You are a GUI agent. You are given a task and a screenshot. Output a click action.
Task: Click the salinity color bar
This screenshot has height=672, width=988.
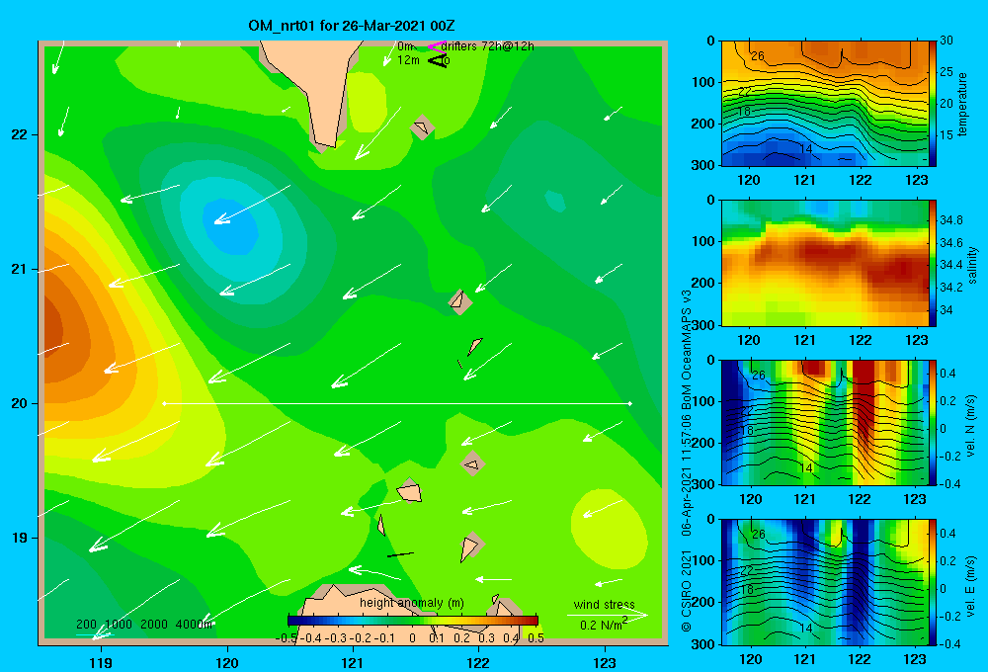coord(933,263)
